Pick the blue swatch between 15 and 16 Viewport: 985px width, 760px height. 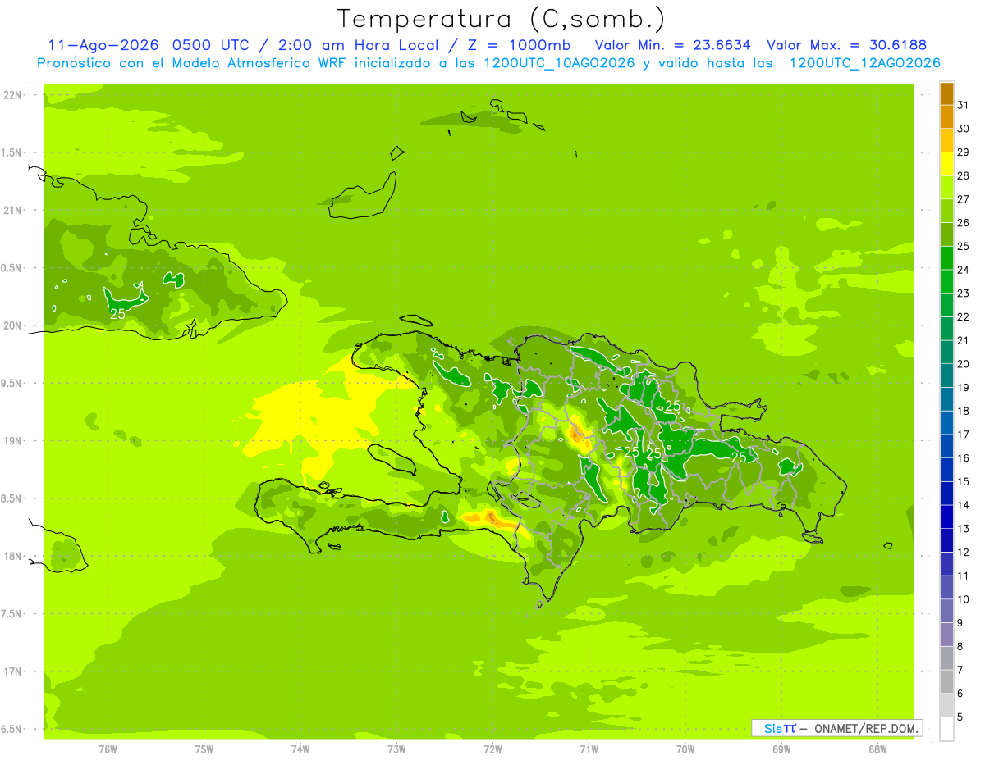coord(946,471)
